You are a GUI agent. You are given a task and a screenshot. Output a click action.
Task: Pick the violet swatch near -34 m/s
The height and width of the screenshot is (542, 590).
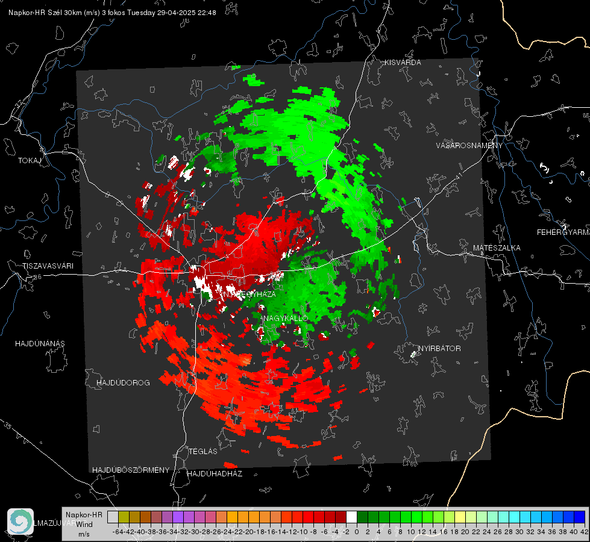coord(178,517)
